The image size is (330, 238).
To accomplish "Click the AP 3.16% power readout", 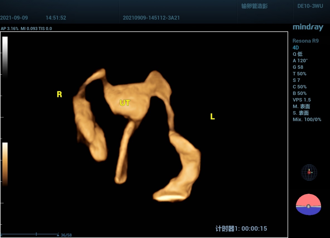I will click(10, 29).
